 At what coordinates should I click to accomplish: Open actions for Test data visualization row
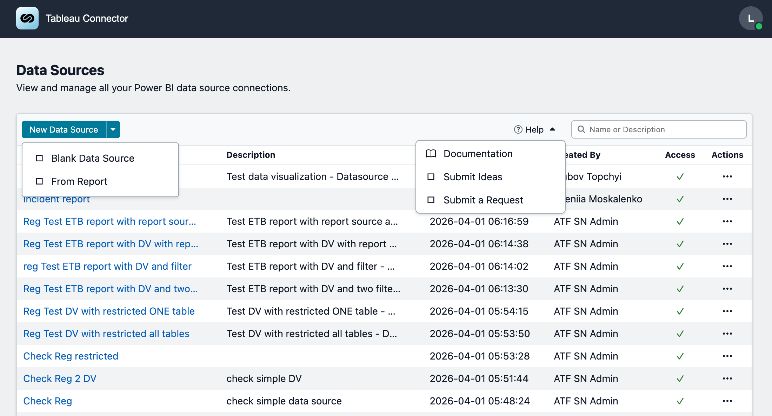[727, 176]
